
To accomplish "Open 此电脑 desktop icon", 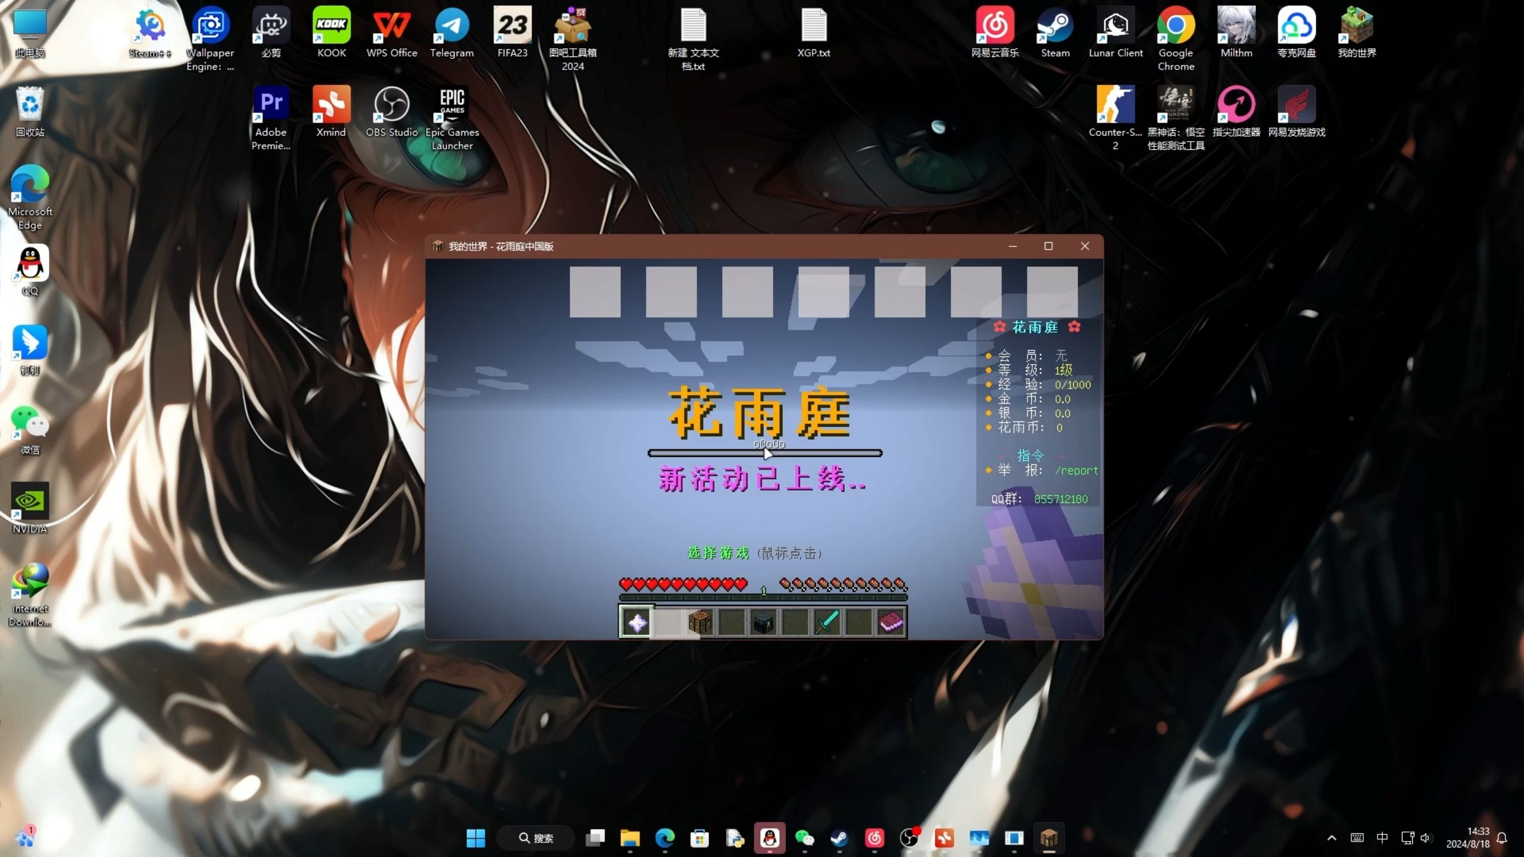I will click(30, 33).
